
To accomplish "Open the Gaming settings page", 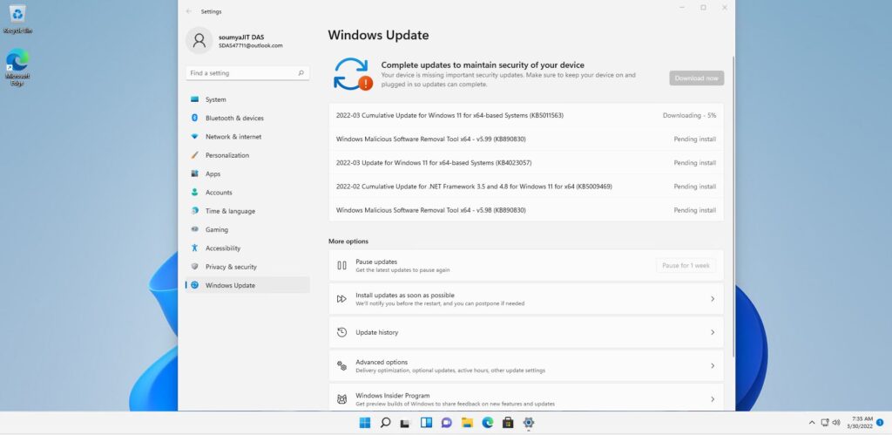I will (247, 229).
